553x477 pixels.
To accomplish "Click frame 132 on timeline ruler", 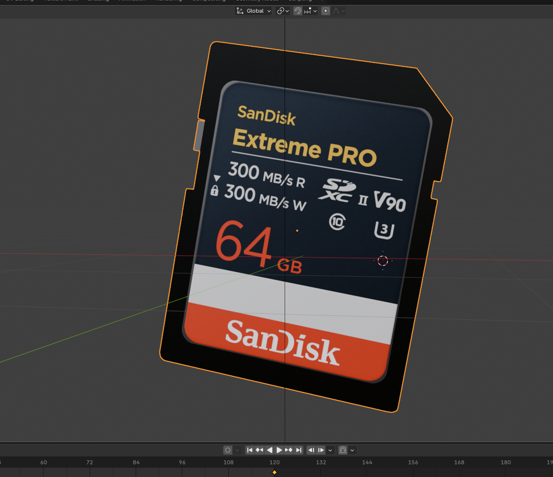I will (x=321, y=462).
